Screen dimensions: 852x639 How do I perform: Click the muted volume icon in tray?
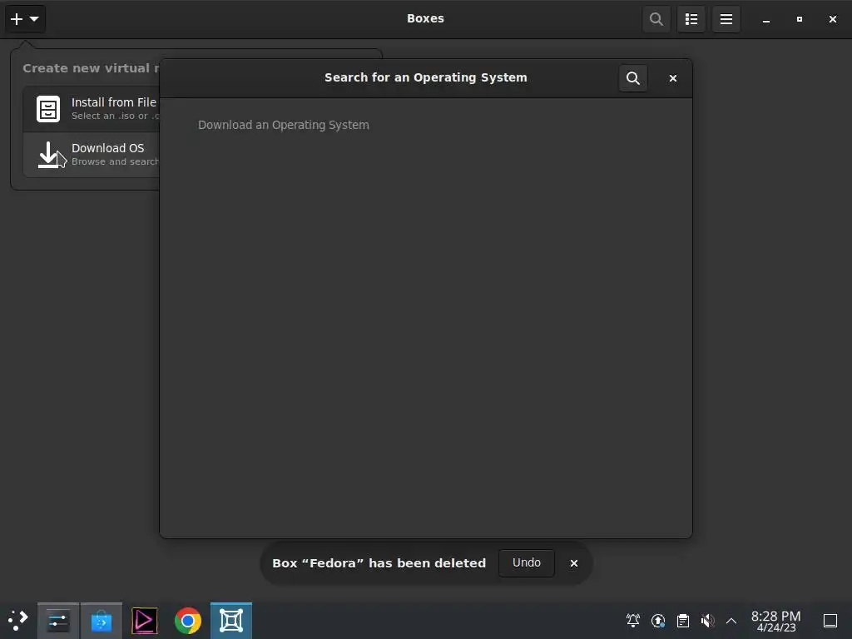point(707,621)
